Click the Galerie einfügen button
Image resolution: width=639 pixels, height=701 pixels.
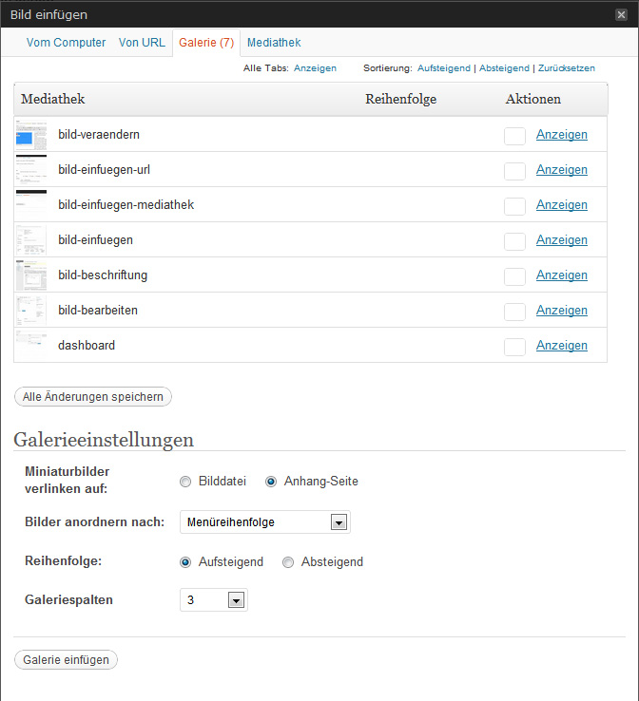[66, 660]
